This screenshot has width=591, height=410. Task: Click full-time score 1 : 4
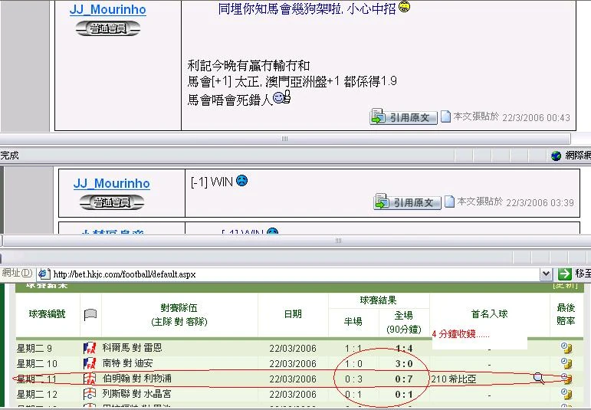point(404,348)
